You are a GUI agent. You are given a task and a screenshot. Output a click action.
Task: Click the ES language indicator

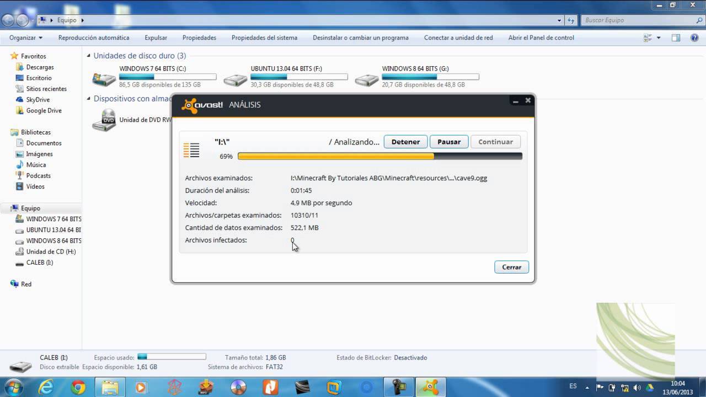(x=573, y=387)
